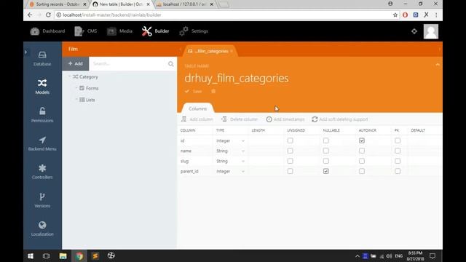Viewport: 466px width, 262px height.
Task: Click the search magnifier icon
Action: [x=170, y=63]
